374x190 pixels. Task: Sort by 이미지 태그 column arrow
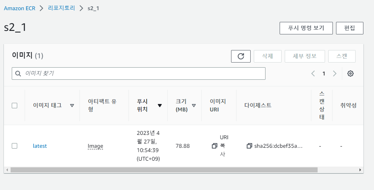tap(72, 106)
